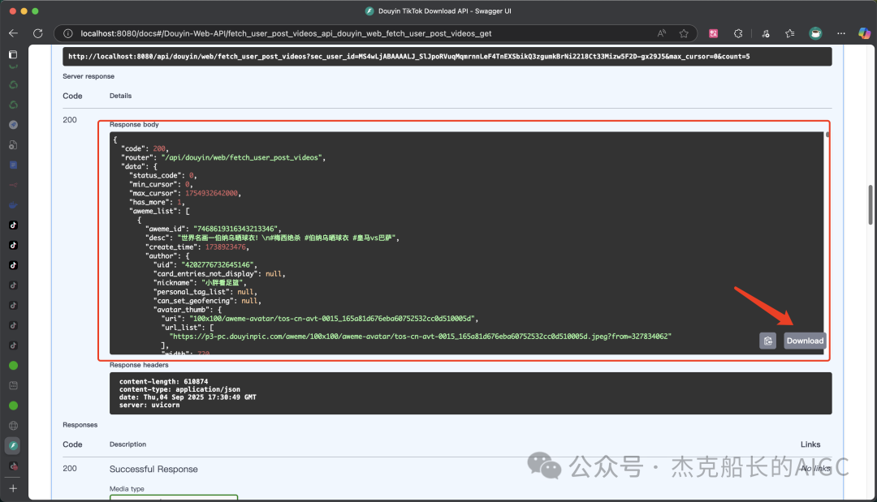Click the 200 code under Responses

[x=70, y=468]
